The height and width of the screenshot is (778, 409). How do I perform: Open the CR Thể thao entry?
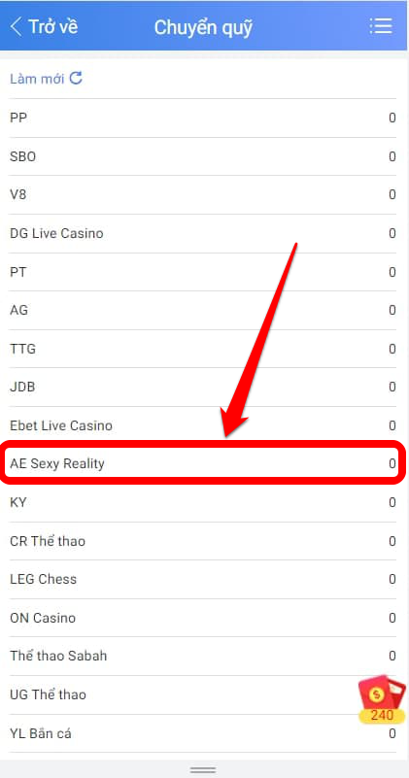[203, 541]
